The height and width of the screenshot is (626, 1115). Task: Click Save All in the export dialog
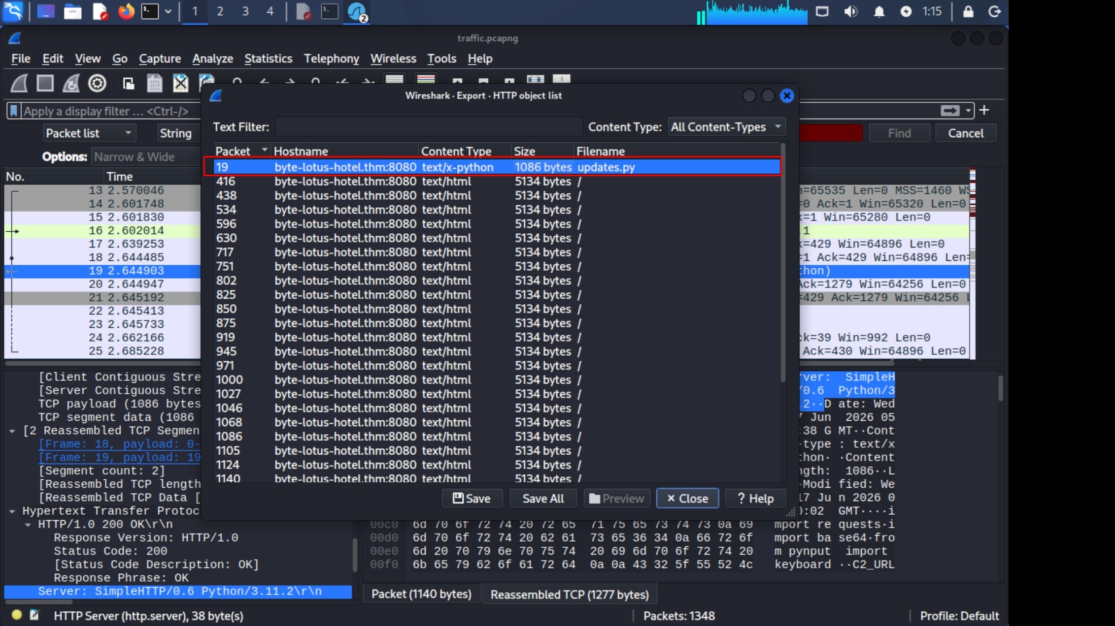coord(543,499)
